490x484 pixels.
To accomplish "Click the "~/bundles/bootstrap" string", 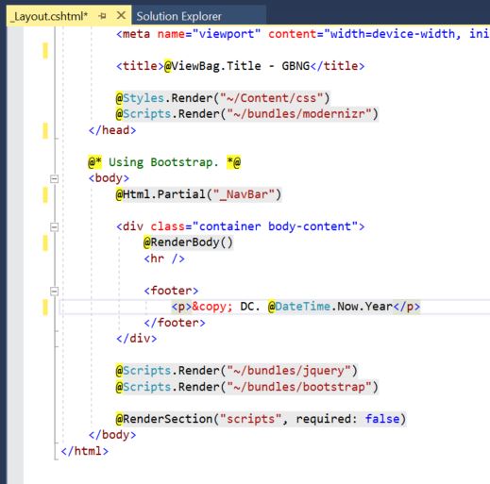I will pos(299,387).
